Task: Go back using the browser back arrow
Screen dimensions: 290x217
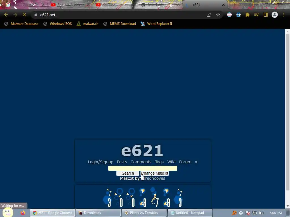Action: (6, 15)
